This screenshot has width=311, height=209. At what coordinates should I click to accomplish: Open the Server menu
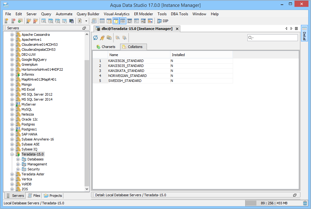(x=32, y=14)
